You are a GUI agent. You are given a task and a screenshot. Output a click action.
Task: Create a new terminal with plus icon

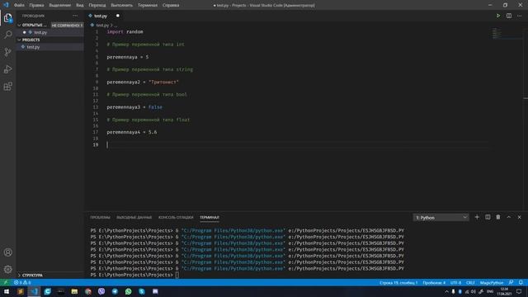coord(477,217)
